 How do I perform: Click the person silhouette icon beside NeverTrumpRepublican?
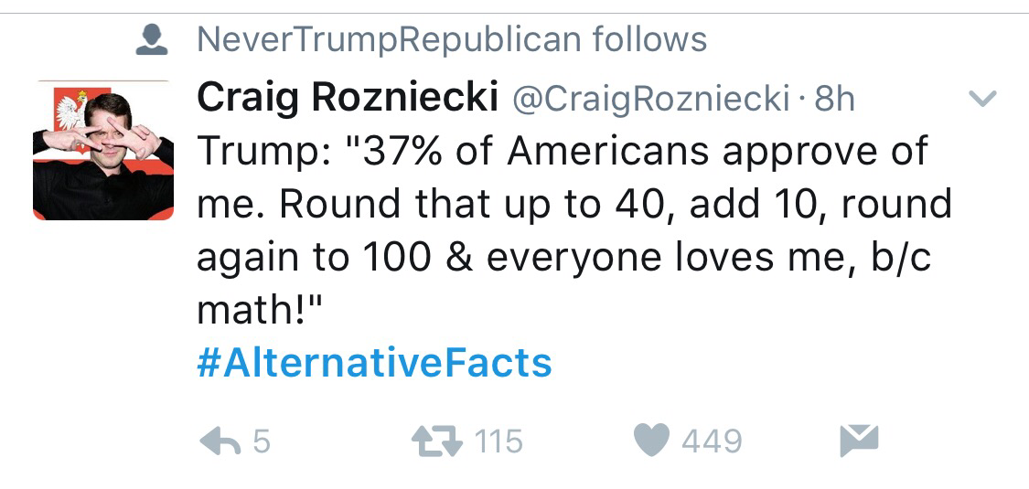click(150, 39)
